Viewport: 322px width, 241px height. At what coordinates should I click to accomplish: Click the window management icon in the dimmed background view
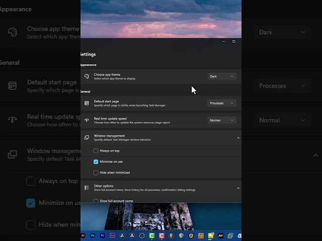[12, 155]
